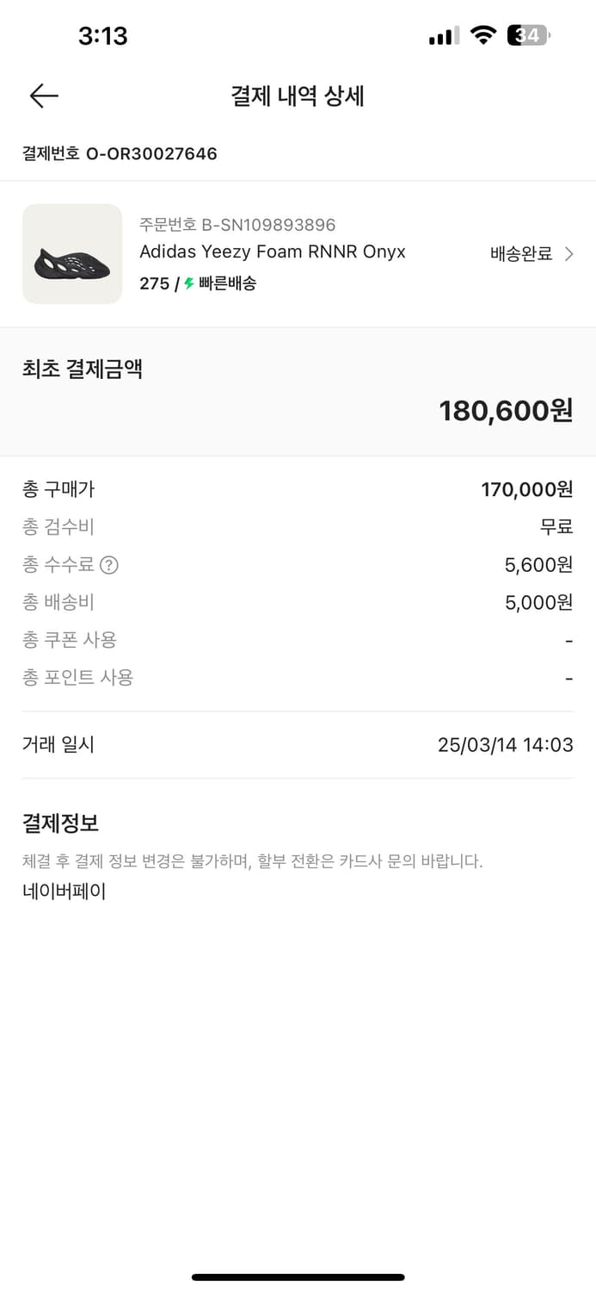
Task: Tap the 배송완료 delivery status text
Action: point(521,254)
